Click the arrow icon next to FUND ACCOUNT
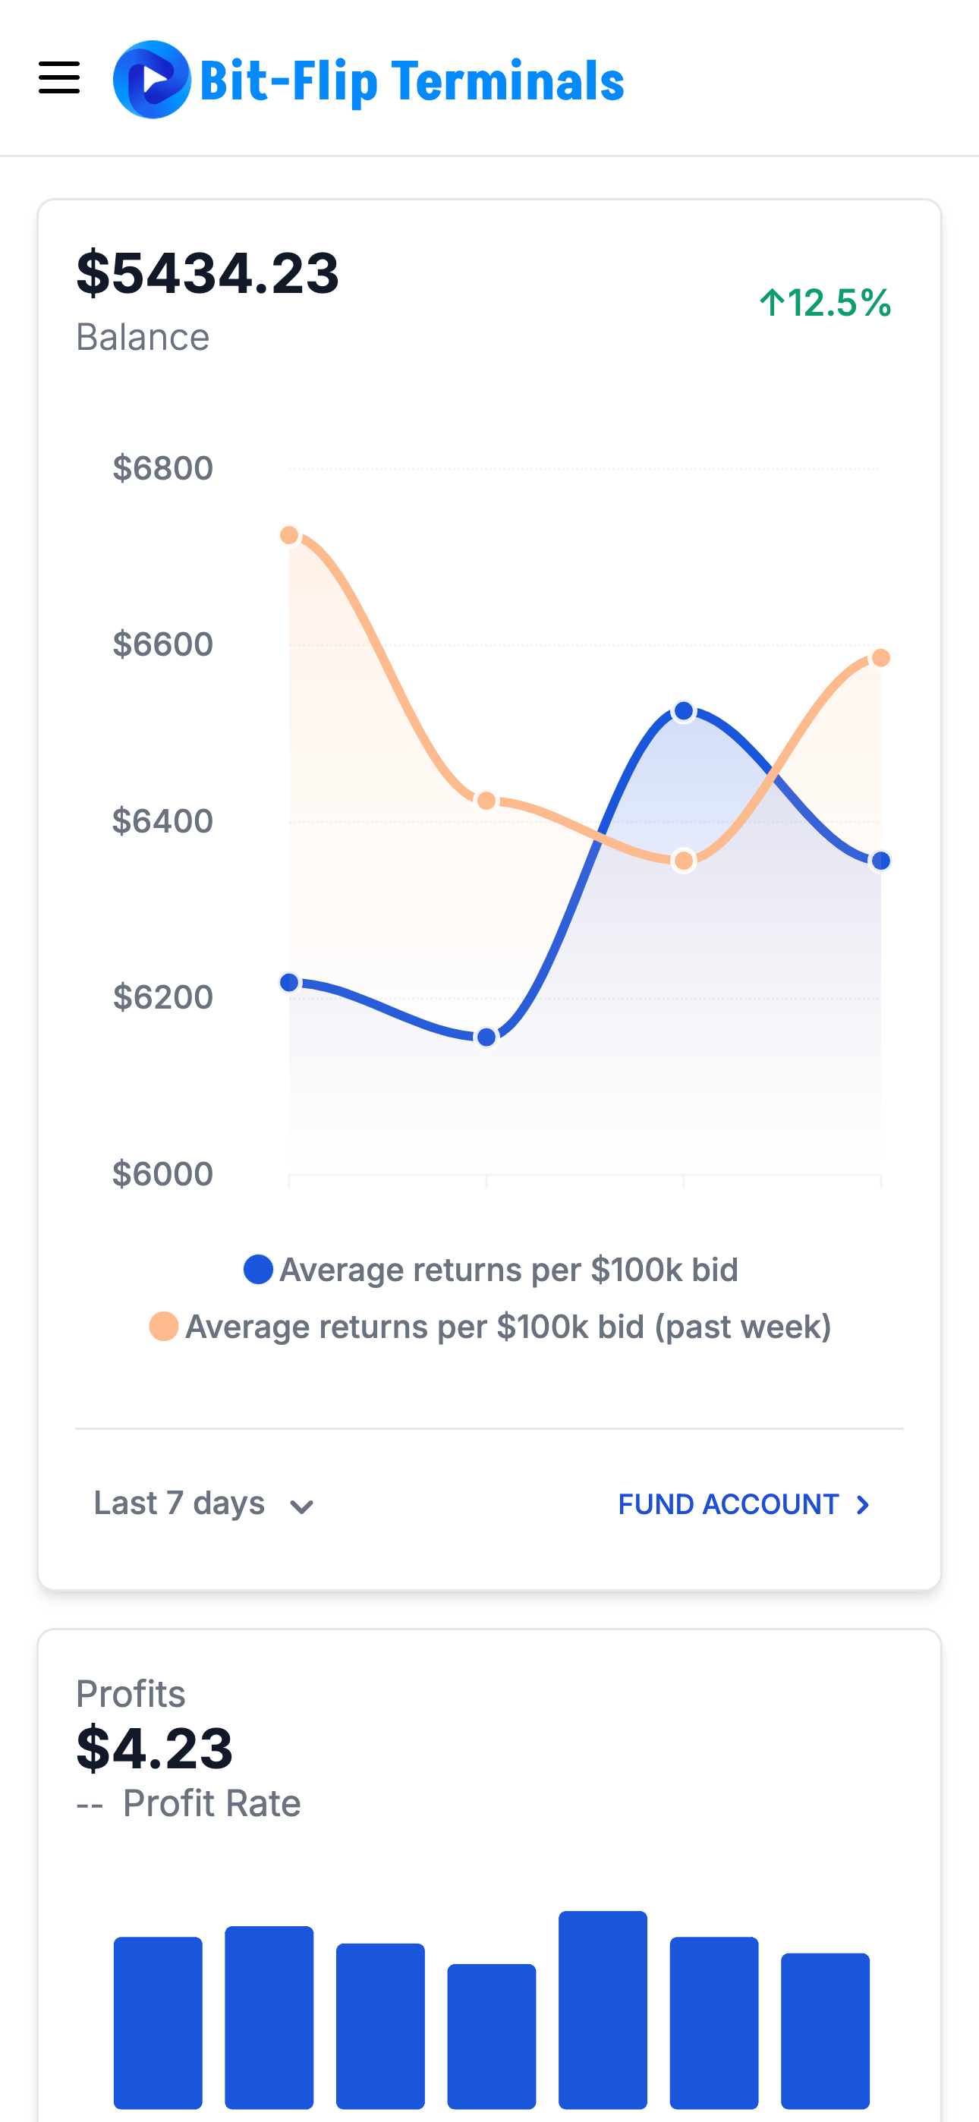 863,1505
